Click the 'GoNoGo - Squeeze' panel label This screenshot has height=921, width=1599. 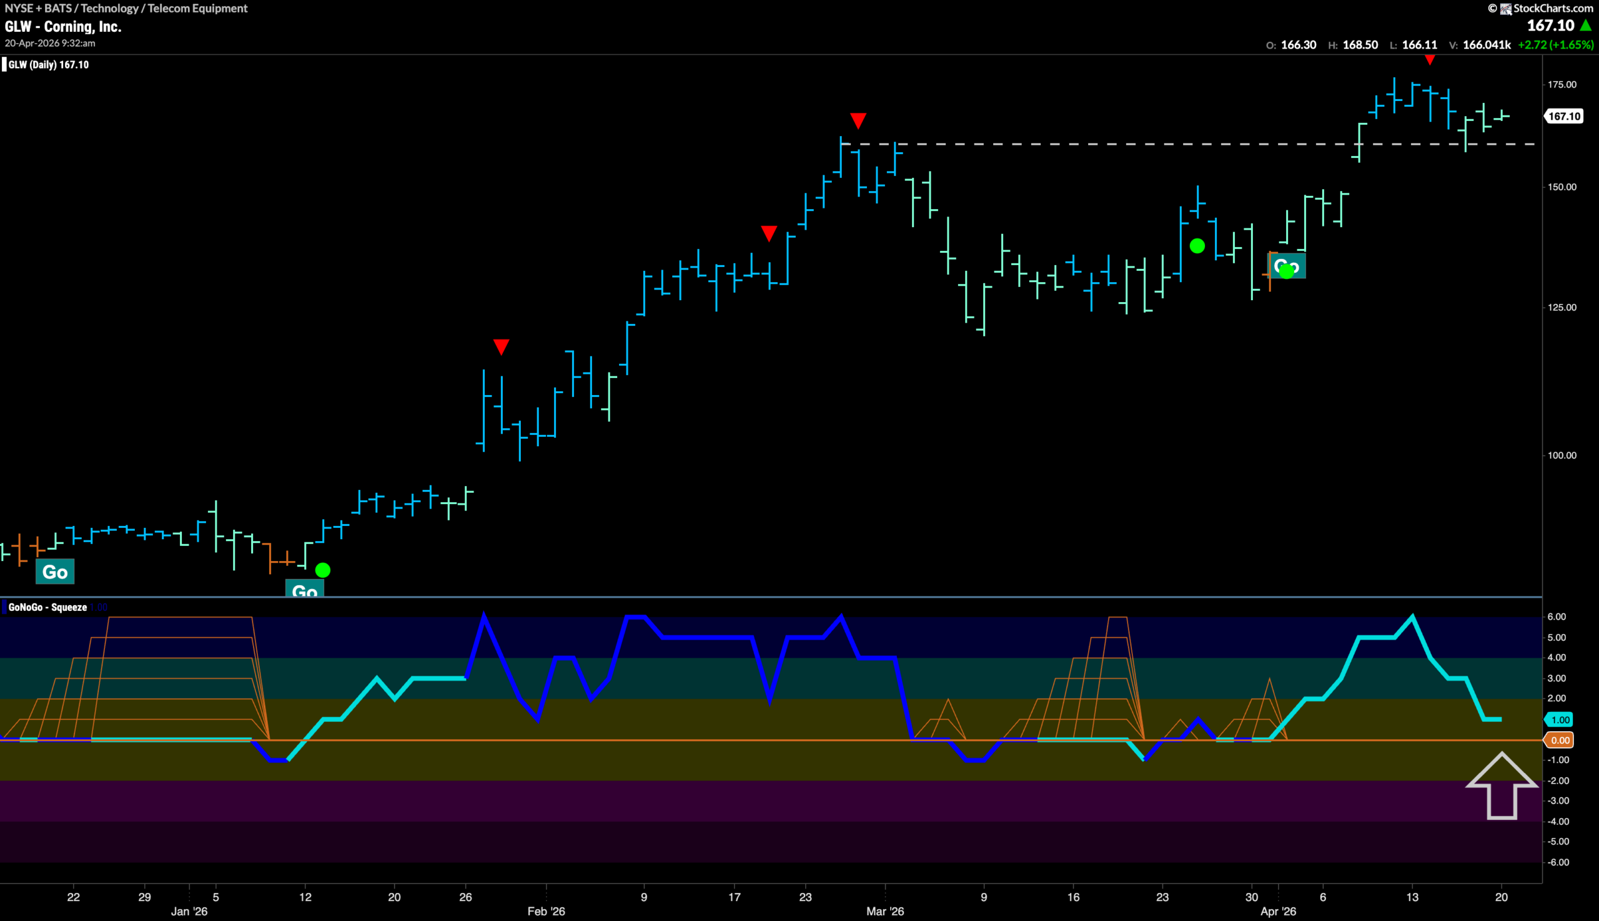47,607
